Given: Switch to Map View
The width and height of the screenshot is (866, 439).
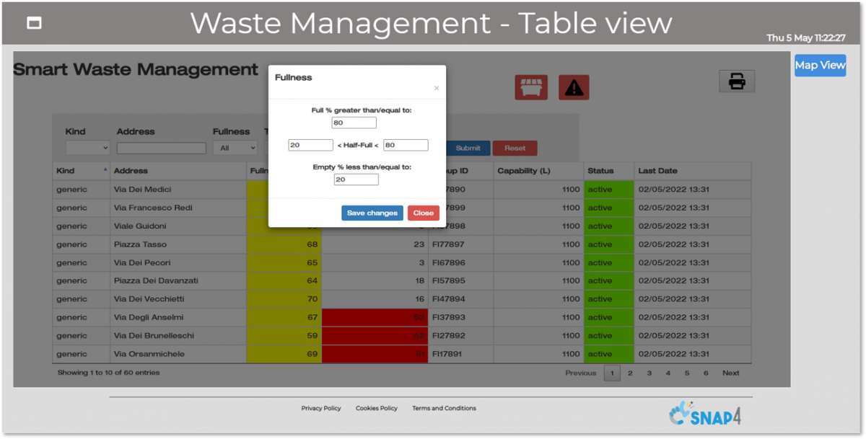Looking at the screenshot, I should pos(820,66).
